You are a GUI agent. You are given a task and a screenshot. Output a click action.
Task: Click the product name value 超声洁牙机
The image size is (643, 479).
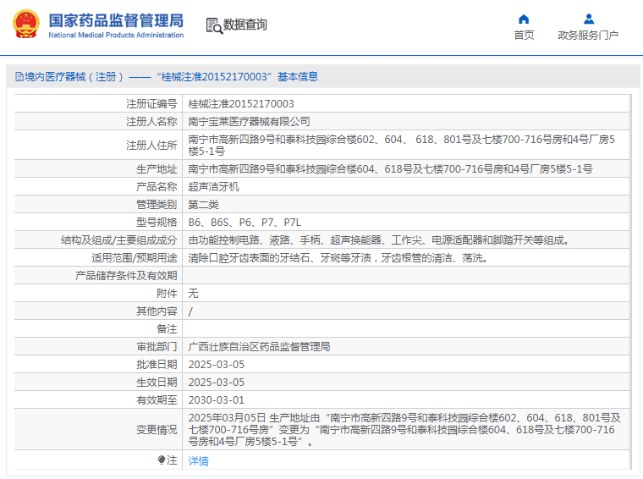[213, 186]
